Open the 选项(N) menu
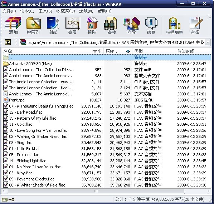This screenshot has height=204, width=214. pyautogui.click(x=86, y=11)
